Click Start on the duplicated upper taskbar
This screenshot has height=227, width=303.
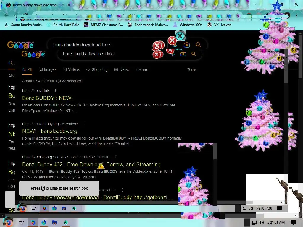coord(22,208)
